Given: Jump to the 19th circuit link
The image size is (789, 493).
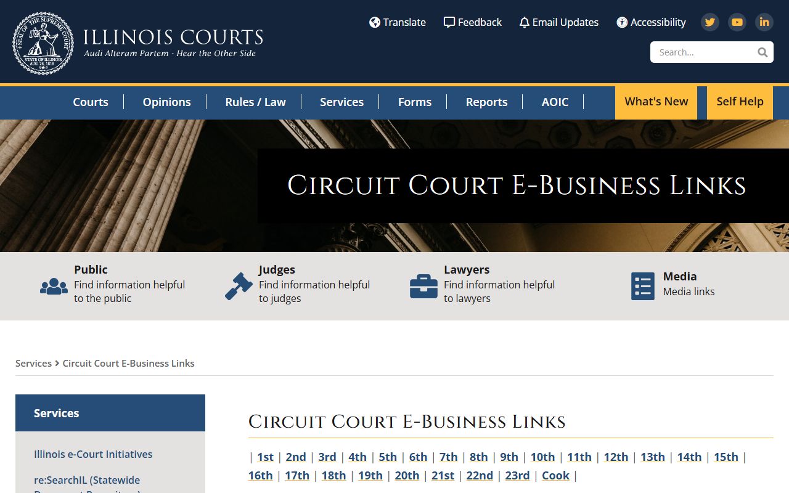Looking at the screenshot, I should click(x=370, y=476).
